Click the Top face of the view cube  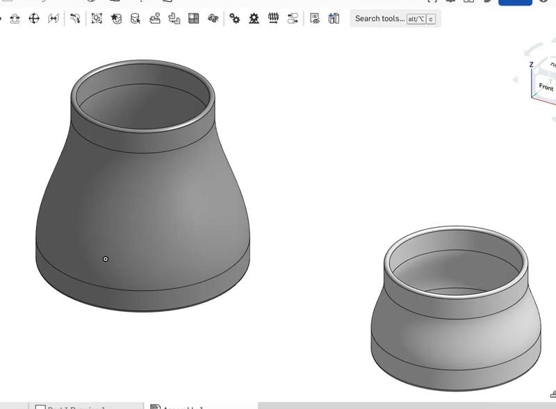pyautogui.click(x=553, y=65)
